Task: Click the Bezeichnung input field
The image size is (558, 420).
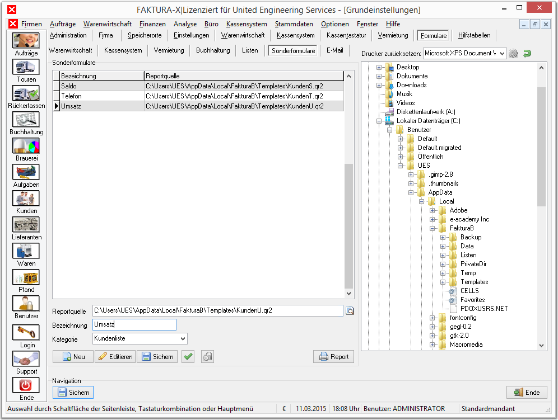Action: (x=134, y=324)
